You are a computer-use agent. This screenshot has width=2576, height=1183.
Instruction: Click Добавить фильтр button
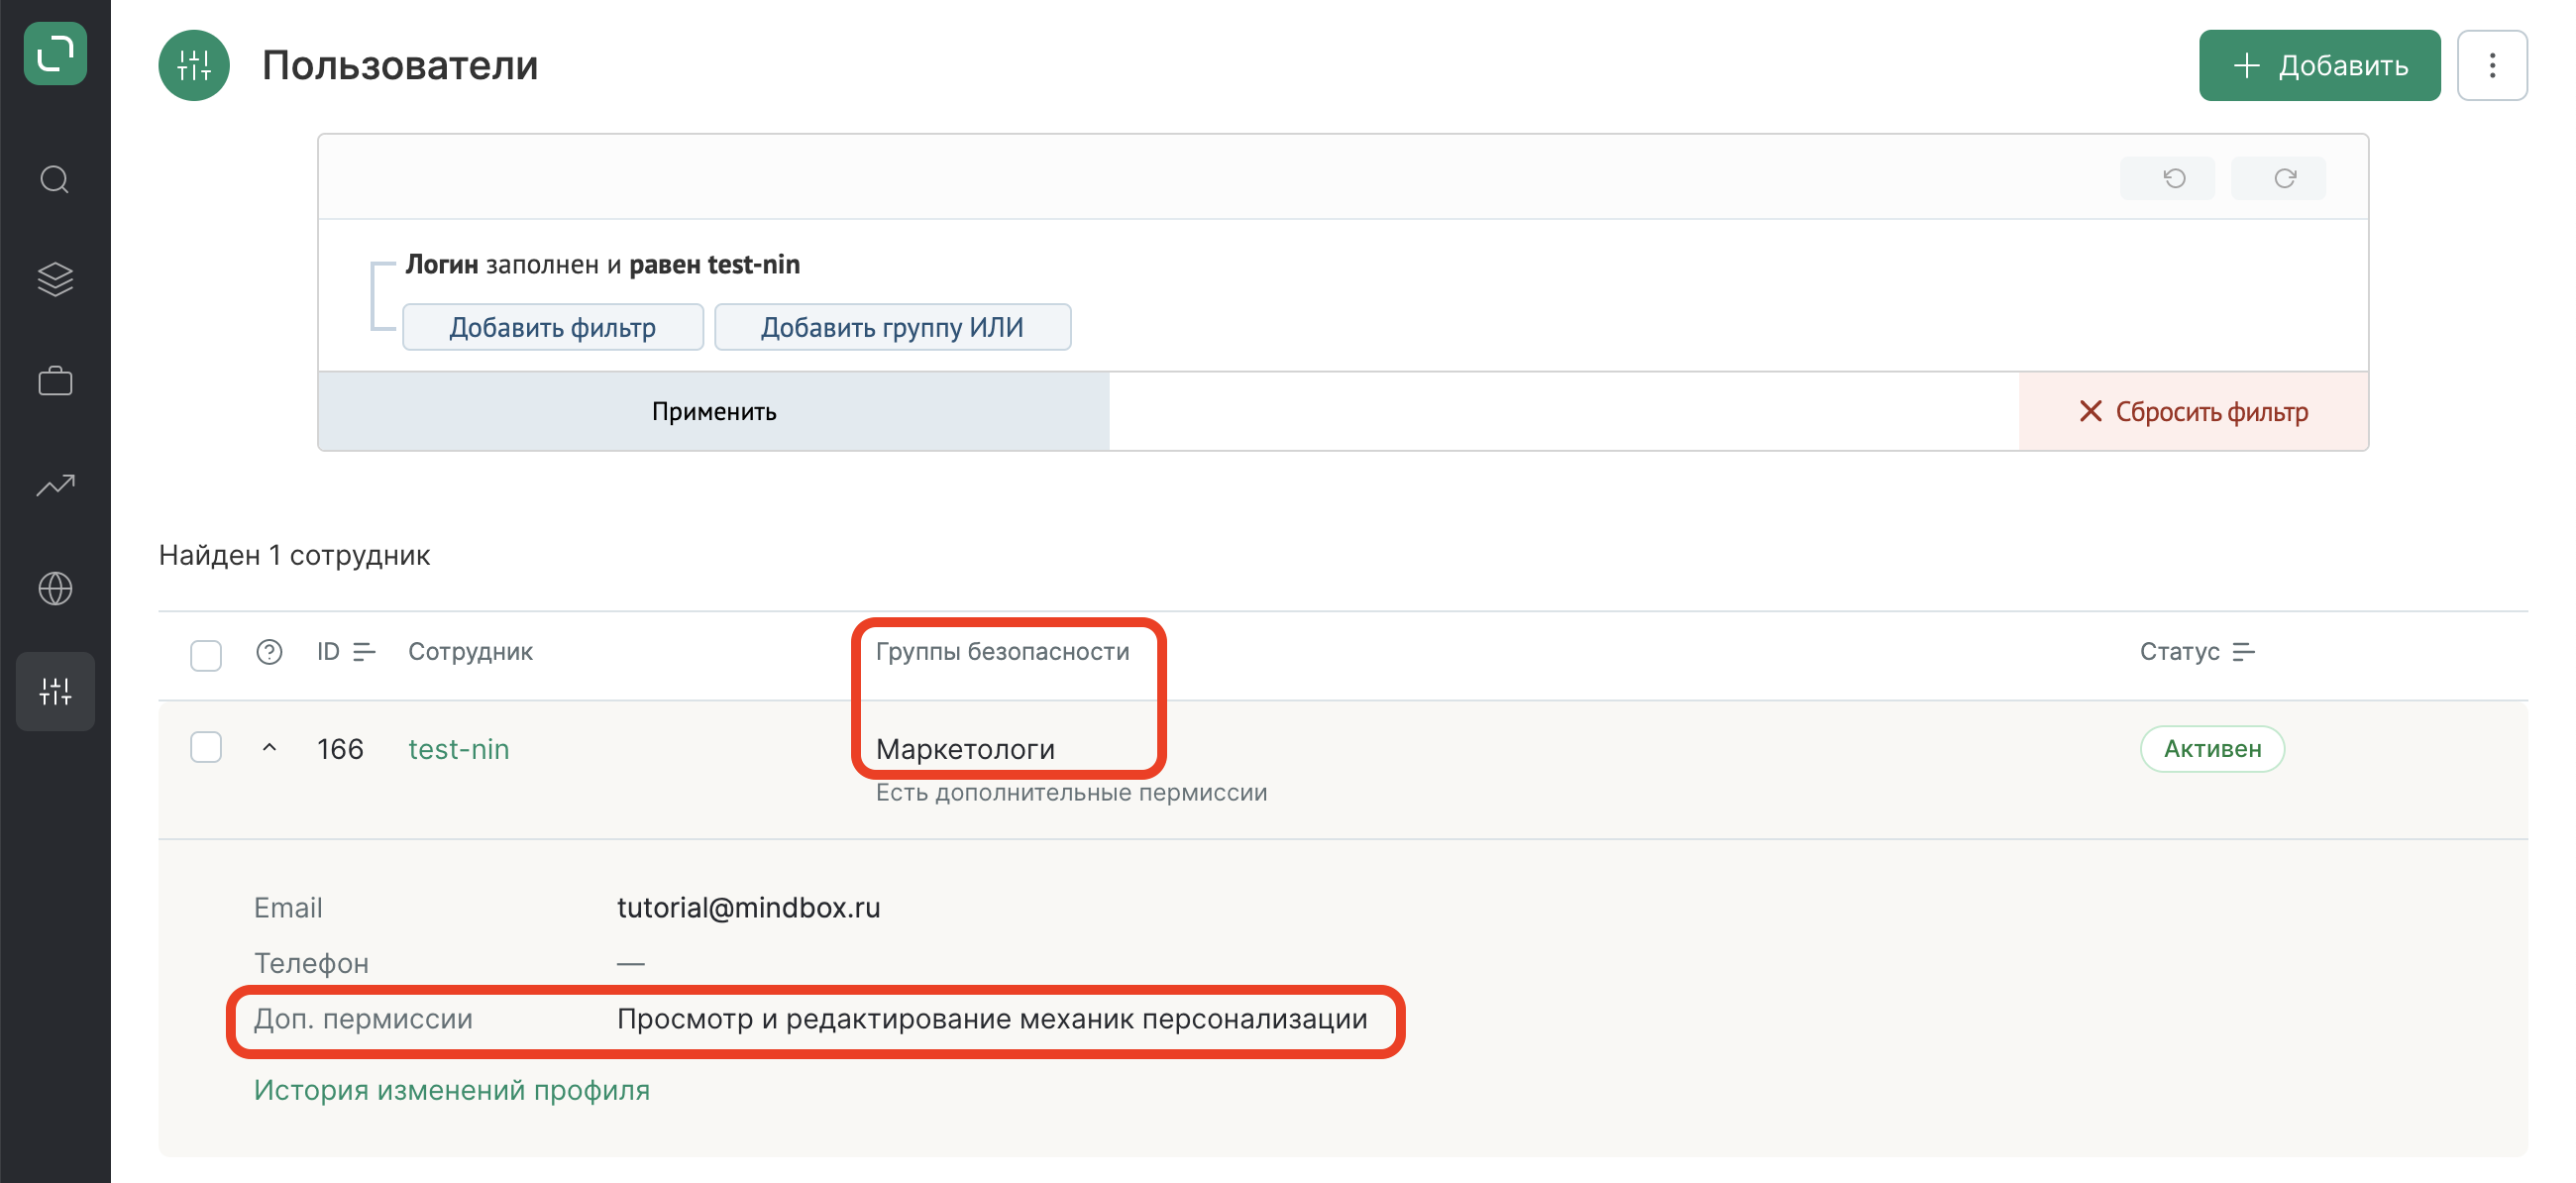553,327
